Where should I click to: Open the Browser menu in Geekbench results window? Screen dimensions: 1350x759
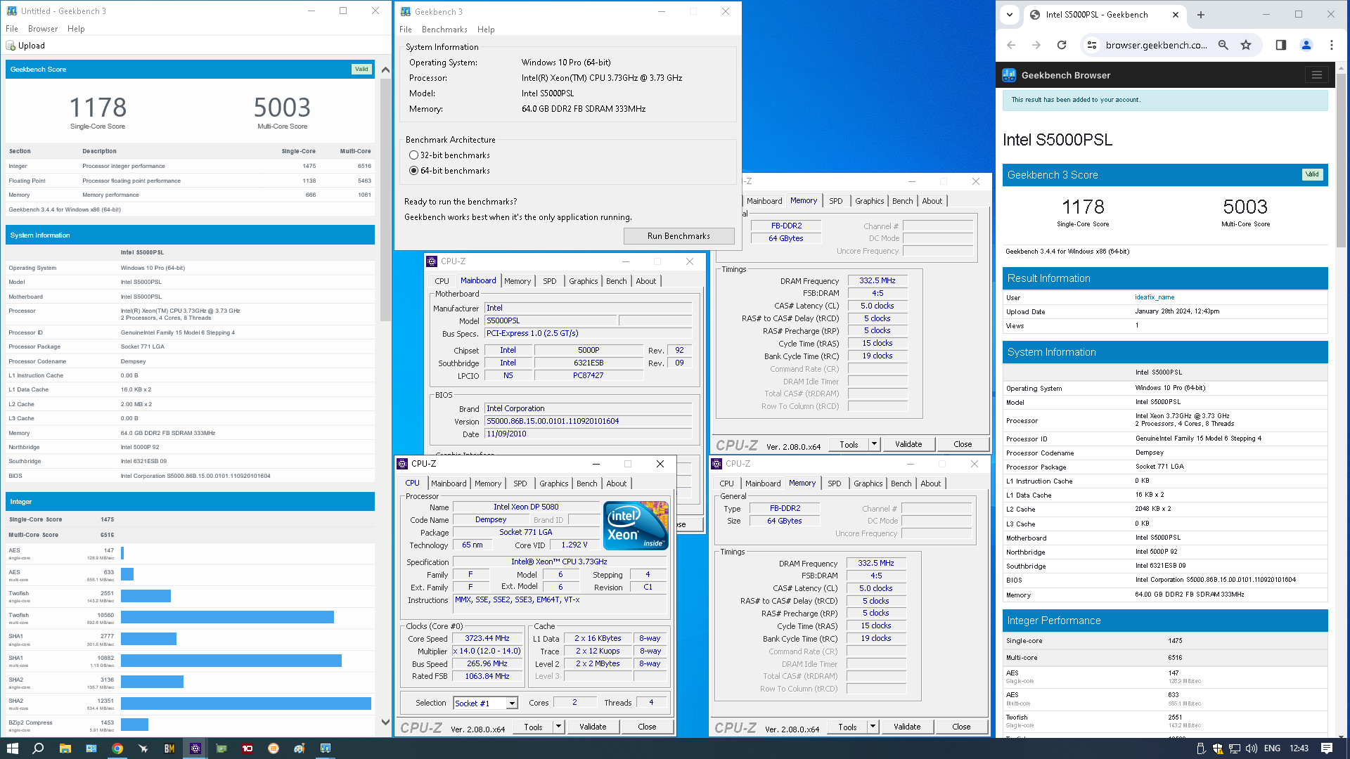tap(43, 29)
